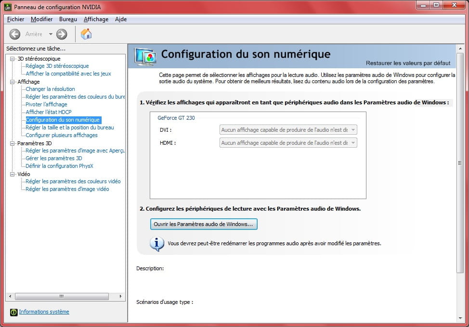
Task: Click the task tree scroll left arrow
Action: (x=10, y=297)
